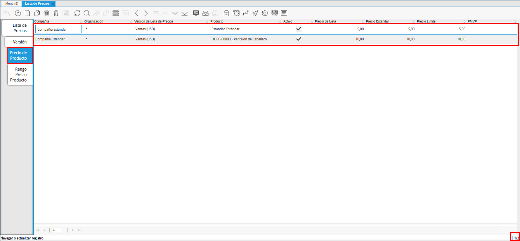This screenshot has width=520, height=241.
Task: Click Ventas (USD) in the first row
Action: pos(145,29)
